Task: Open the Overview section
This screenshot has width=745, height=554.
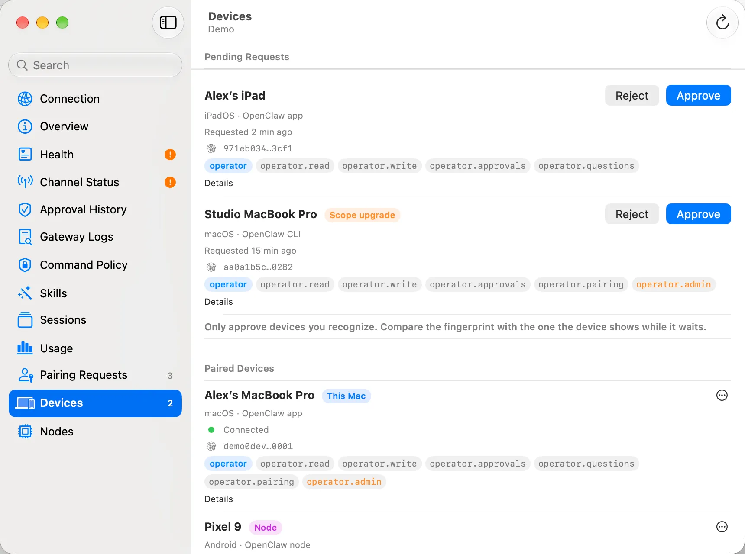Action: click(x=95, y=126)
